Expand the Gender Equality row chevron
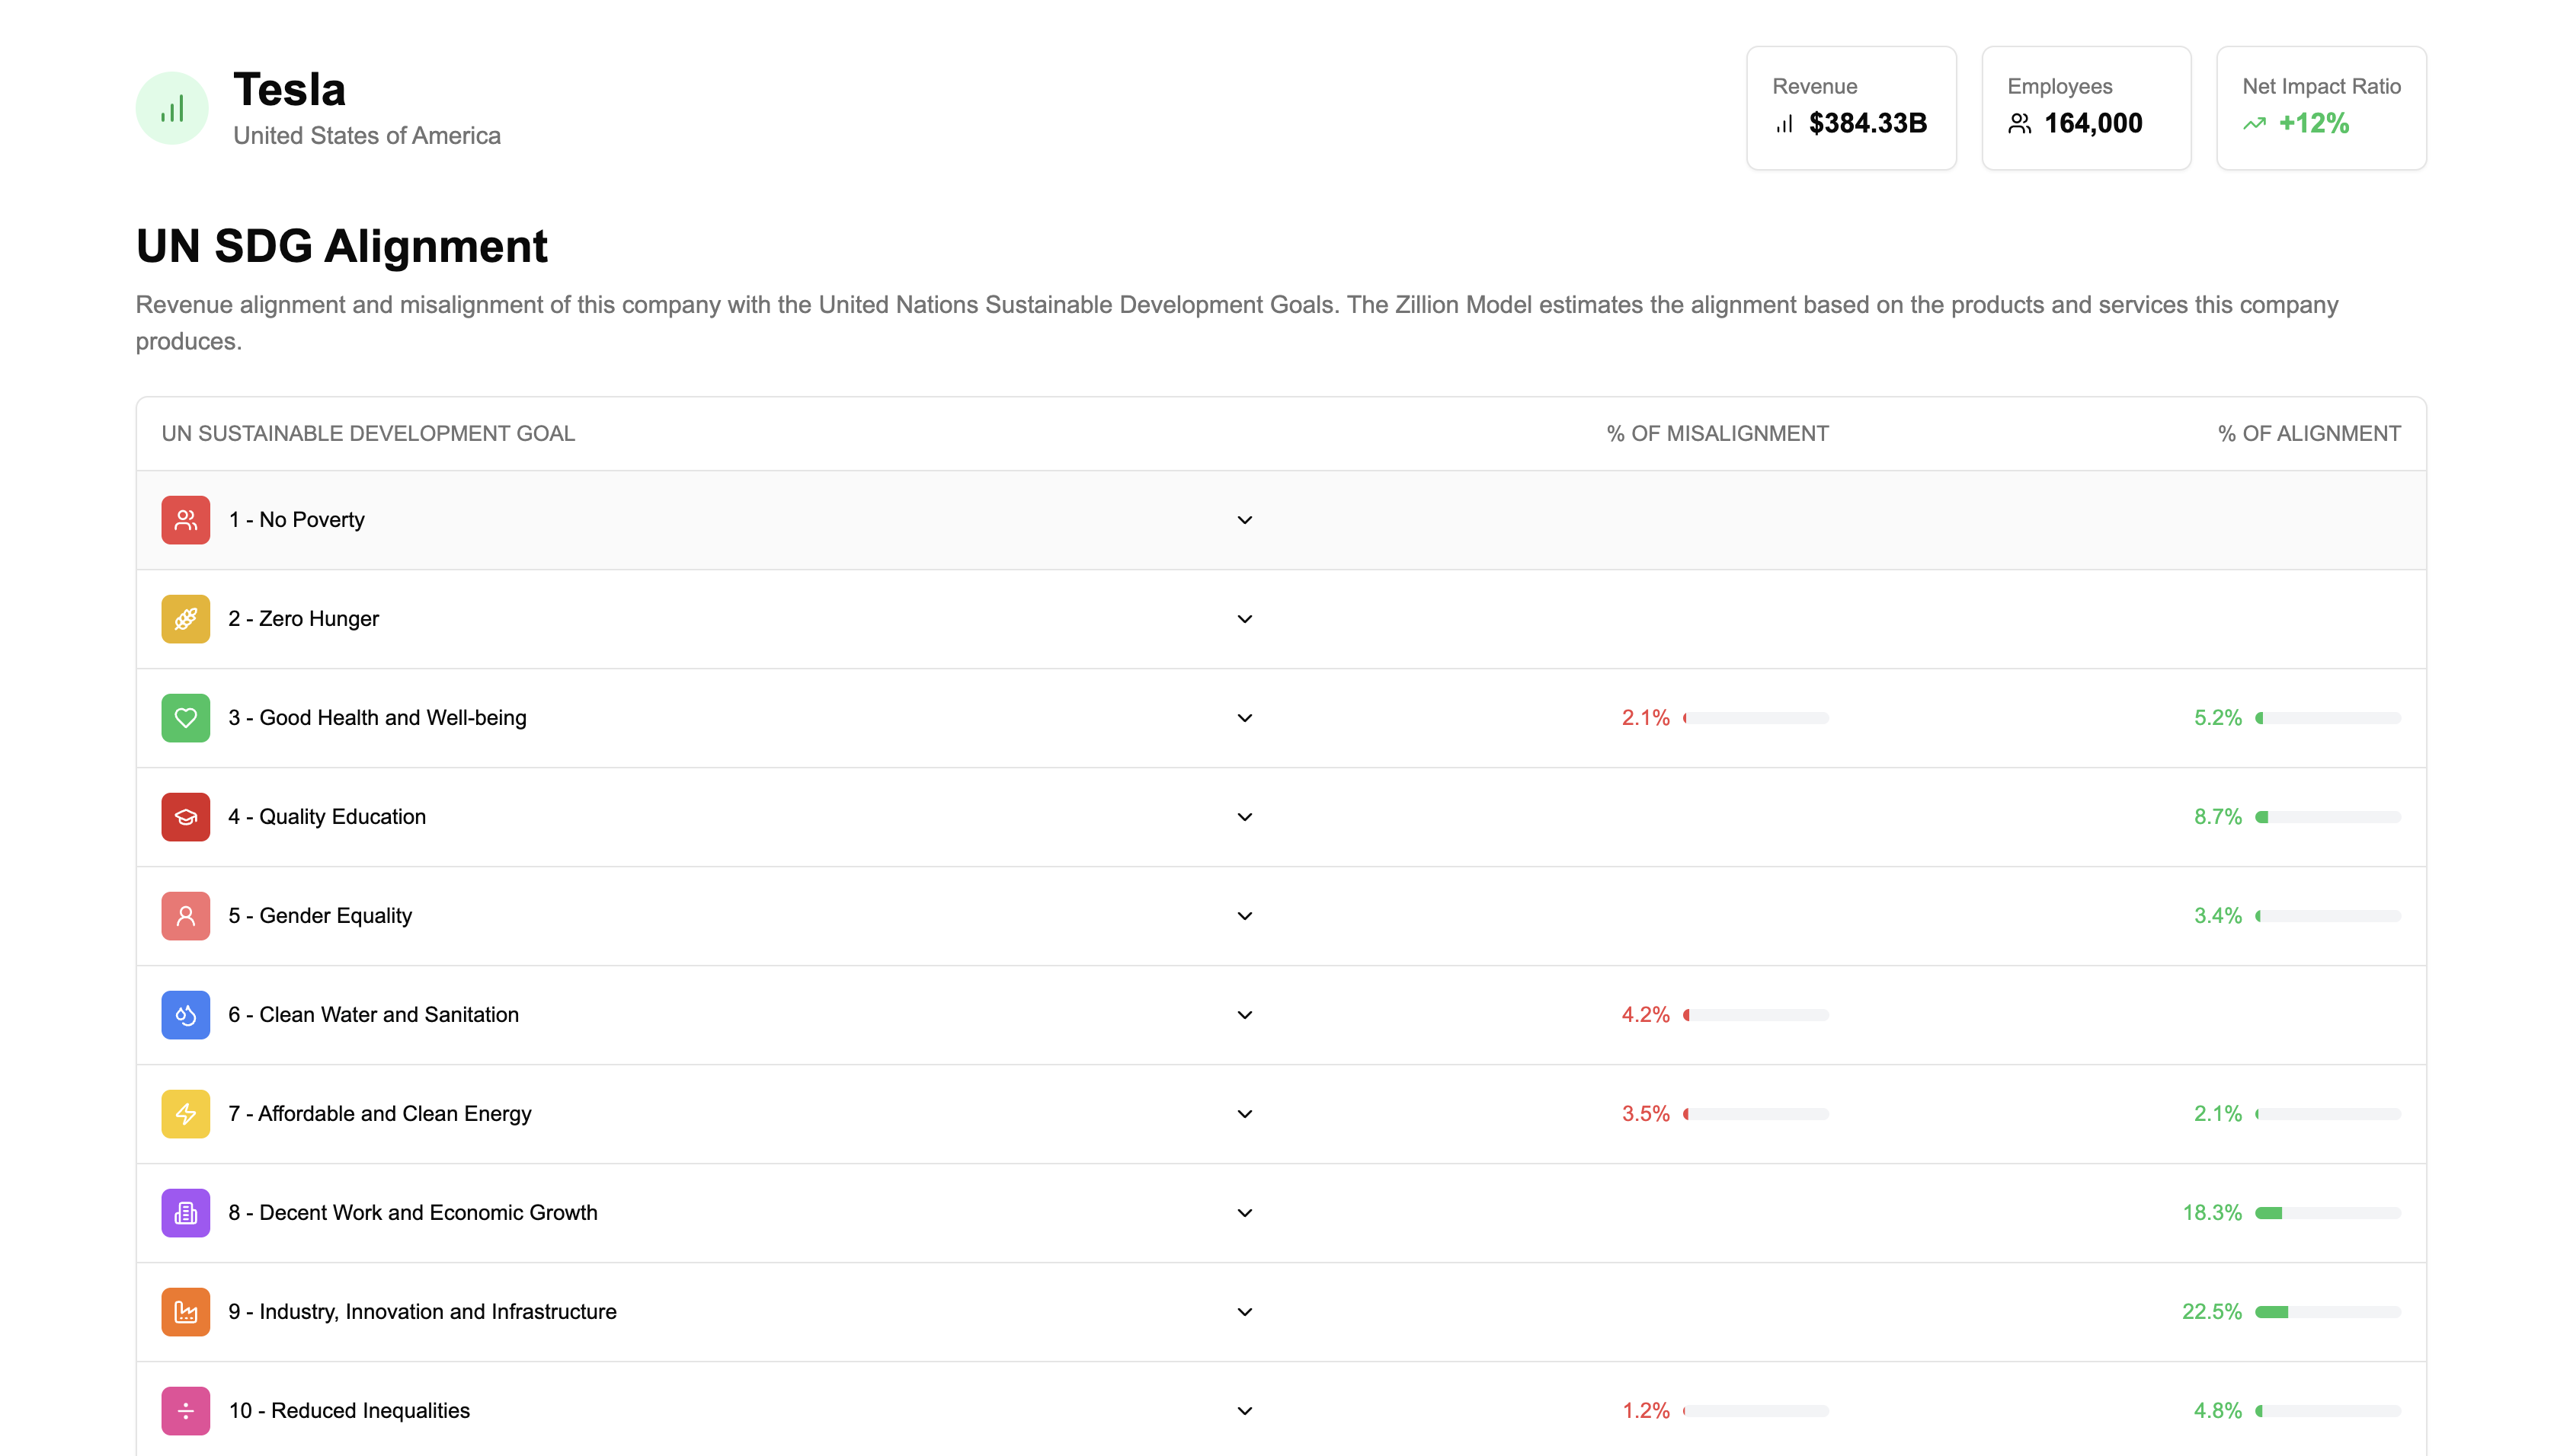The height and width of the screenshot is (1456, 2554). tap(1244, 916)
